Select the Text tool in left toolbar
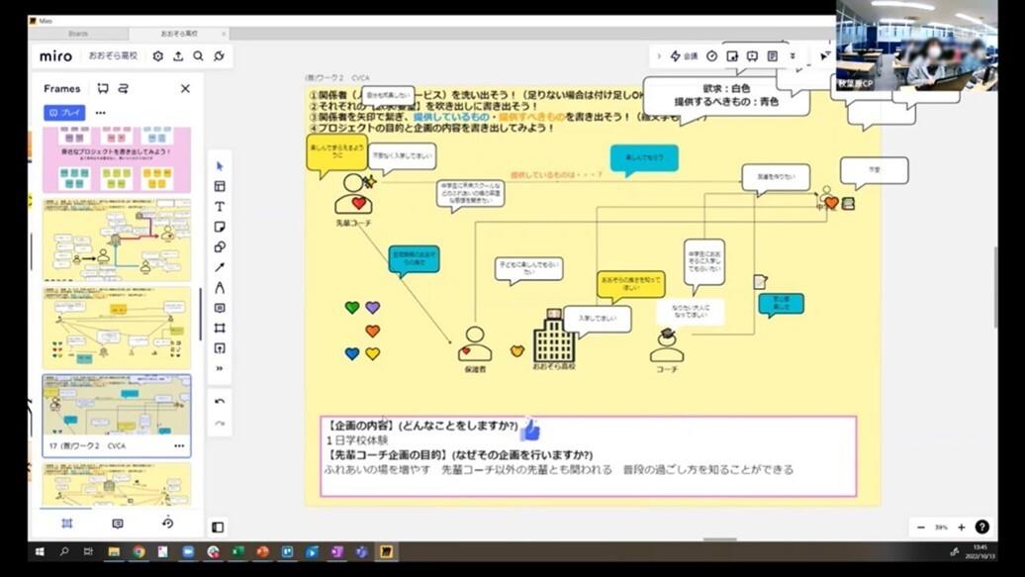 click(x=220, y=207)
